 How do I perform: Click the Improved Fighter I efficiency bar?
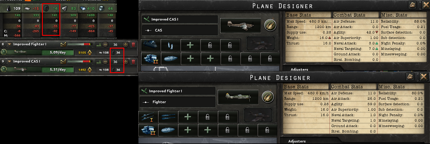pyautogui.click(x=80, y=44)
